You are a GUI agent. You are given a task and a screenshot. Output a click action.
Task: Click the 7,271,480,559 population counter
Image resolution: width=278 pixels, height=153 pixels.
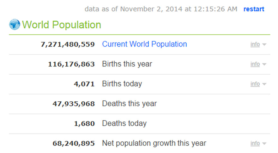point(68,44)
